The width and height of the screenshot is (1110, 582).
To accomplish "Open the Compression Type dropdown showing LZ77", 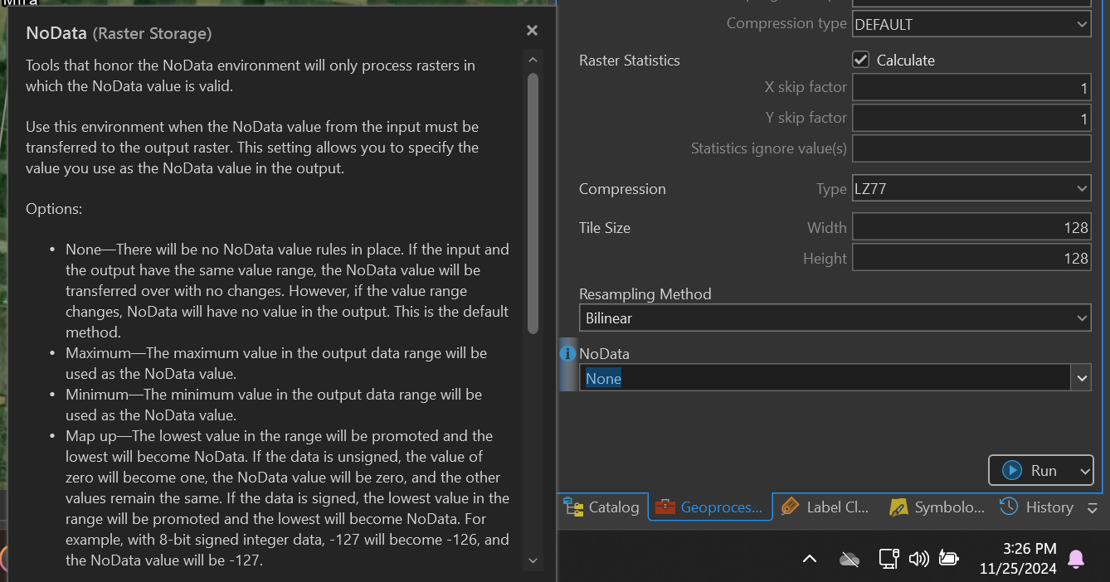I will (1083, 188).
